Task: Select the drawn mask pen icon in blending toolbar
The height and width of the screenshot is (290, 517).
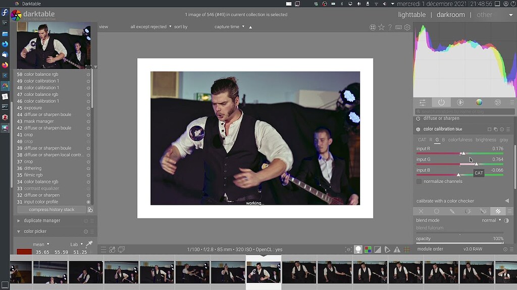Action: pos(453,211)
